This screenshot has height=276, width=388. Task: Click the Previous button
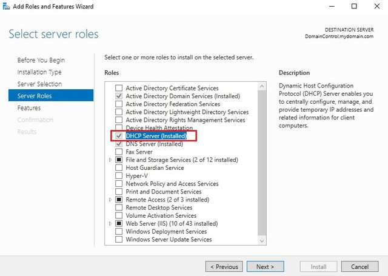pos(224,266)
